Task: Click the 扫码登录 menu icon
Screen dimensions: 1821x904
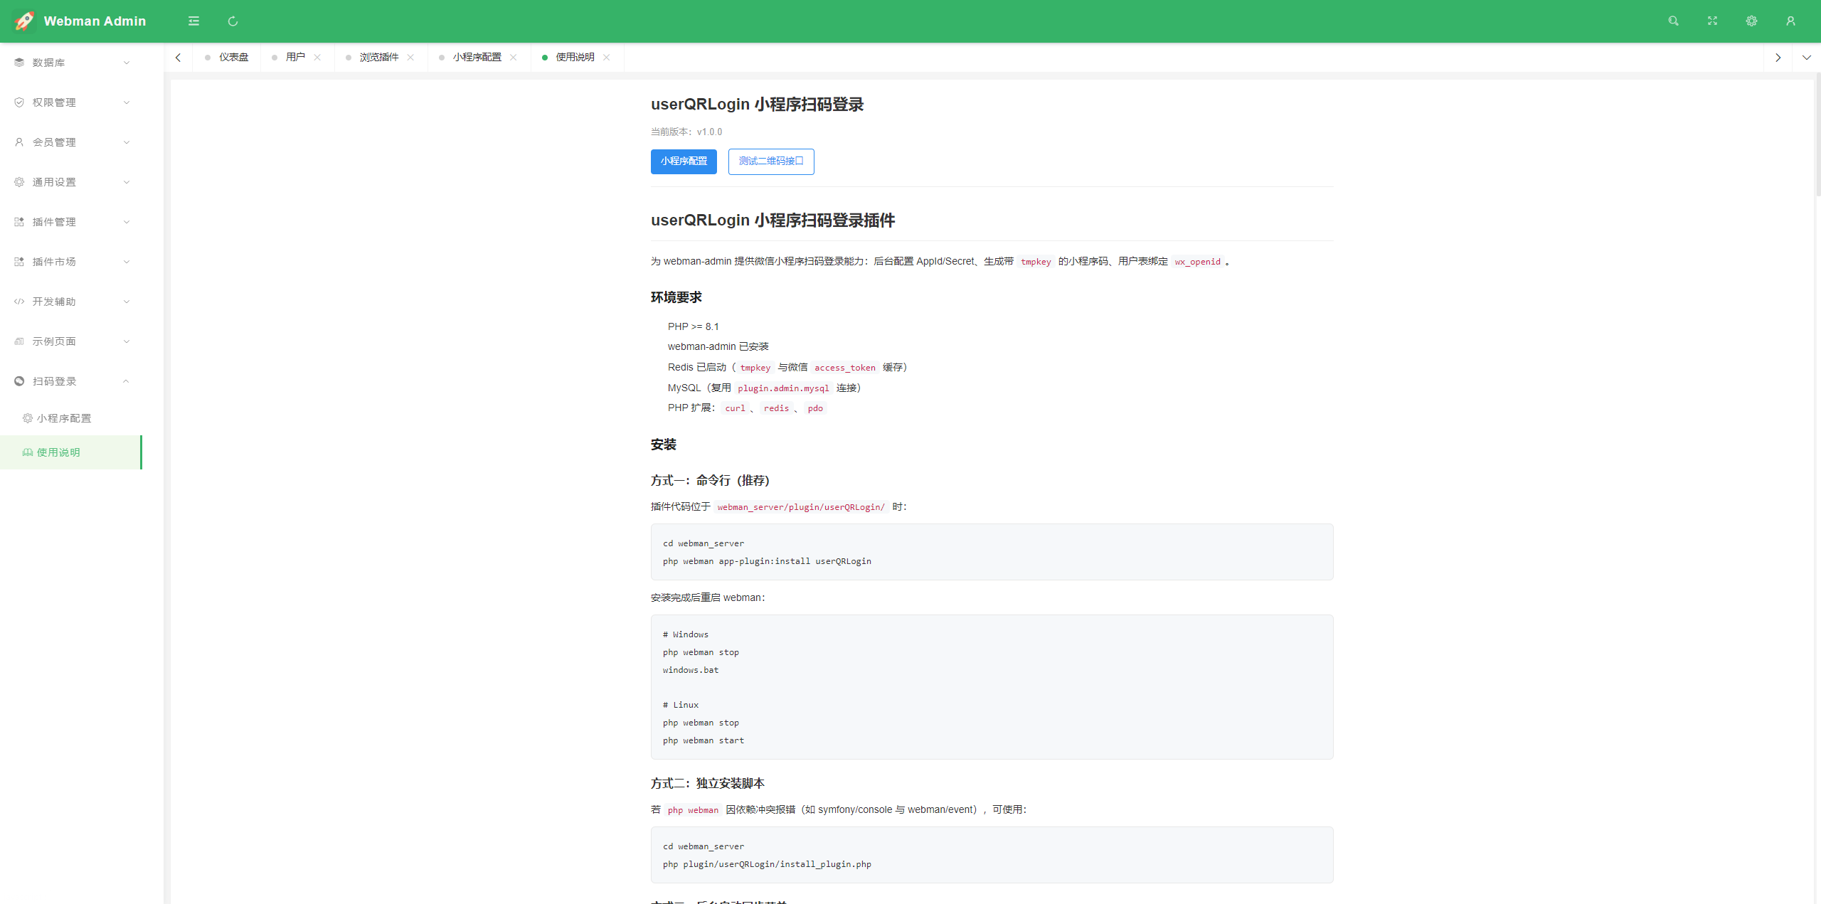Action: pos(19,381)
